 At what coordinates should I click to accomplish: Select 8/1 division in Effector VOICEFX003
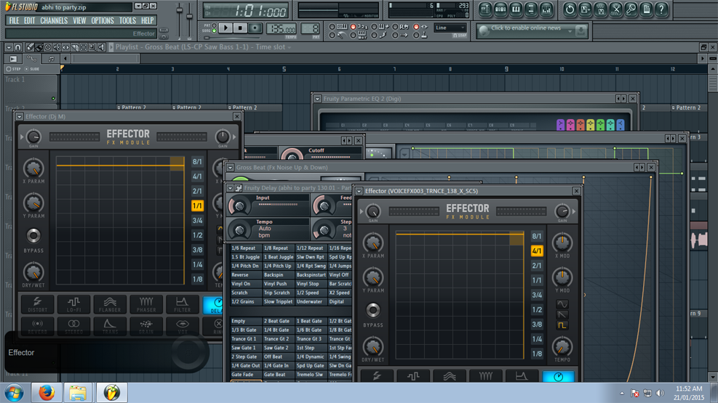click(x=537, y=236)
